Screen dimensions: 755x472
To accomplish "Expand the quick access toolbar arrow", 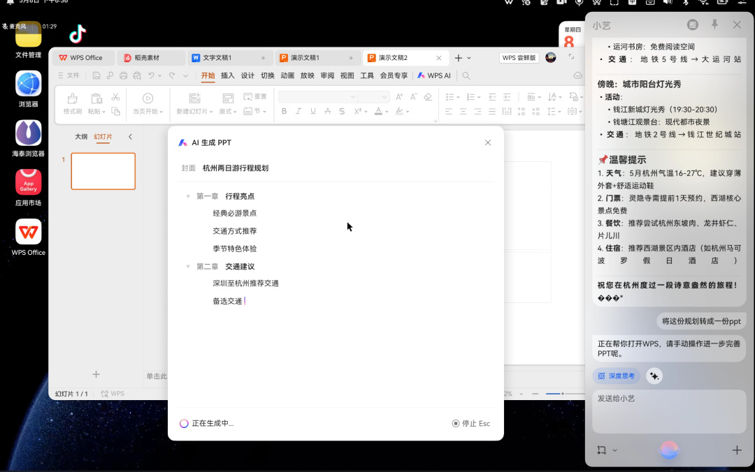I will 185,75.
